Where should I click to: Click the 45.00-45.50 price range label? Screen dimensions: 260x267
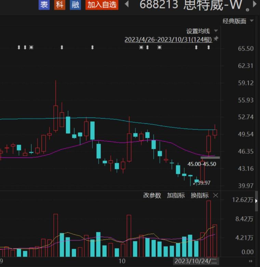tap(202, 164)
